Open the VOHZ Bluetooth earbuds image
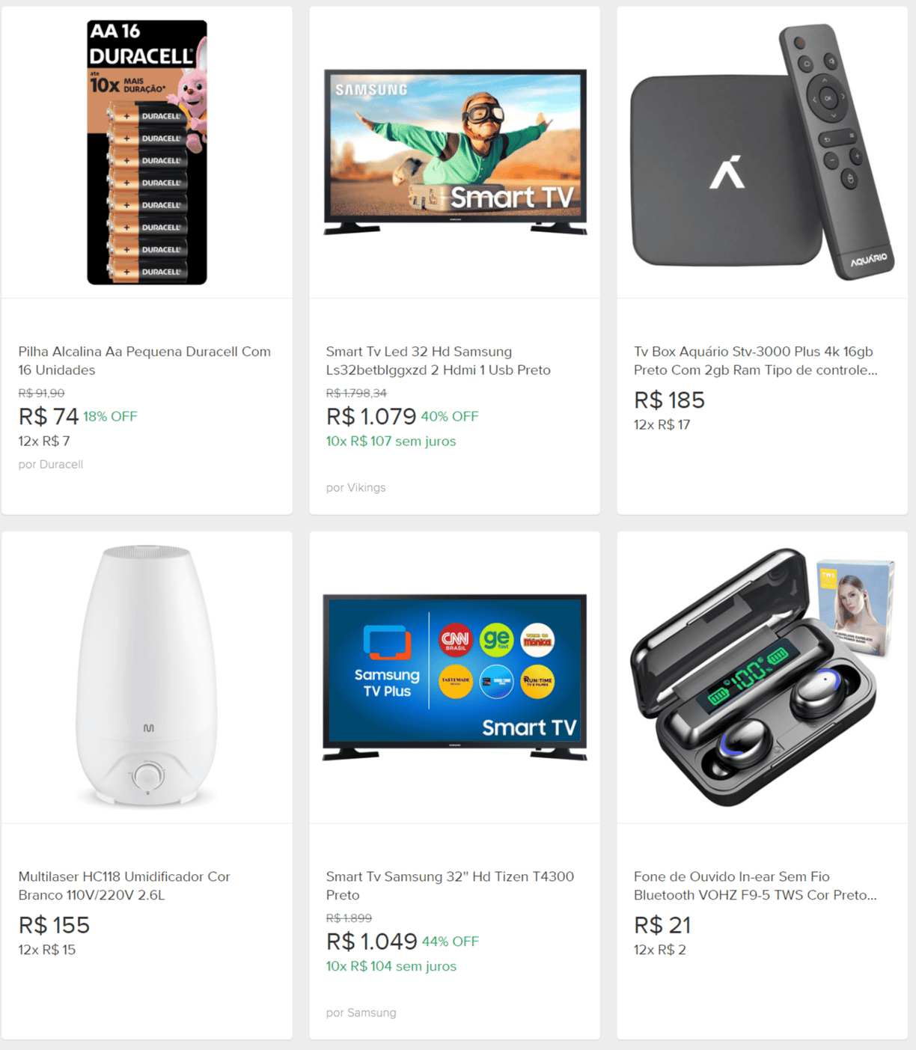The height and width of the screenshot is (1050, 916). click(x=762, y=677)
